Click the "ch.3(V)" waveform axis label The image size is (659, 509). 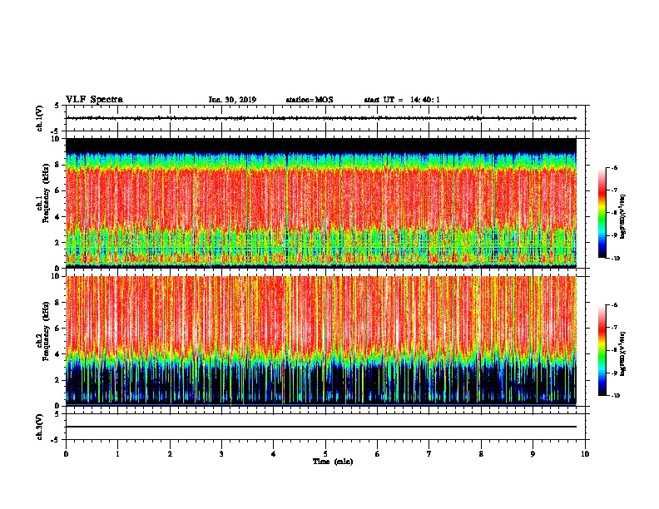pos(39,427)
